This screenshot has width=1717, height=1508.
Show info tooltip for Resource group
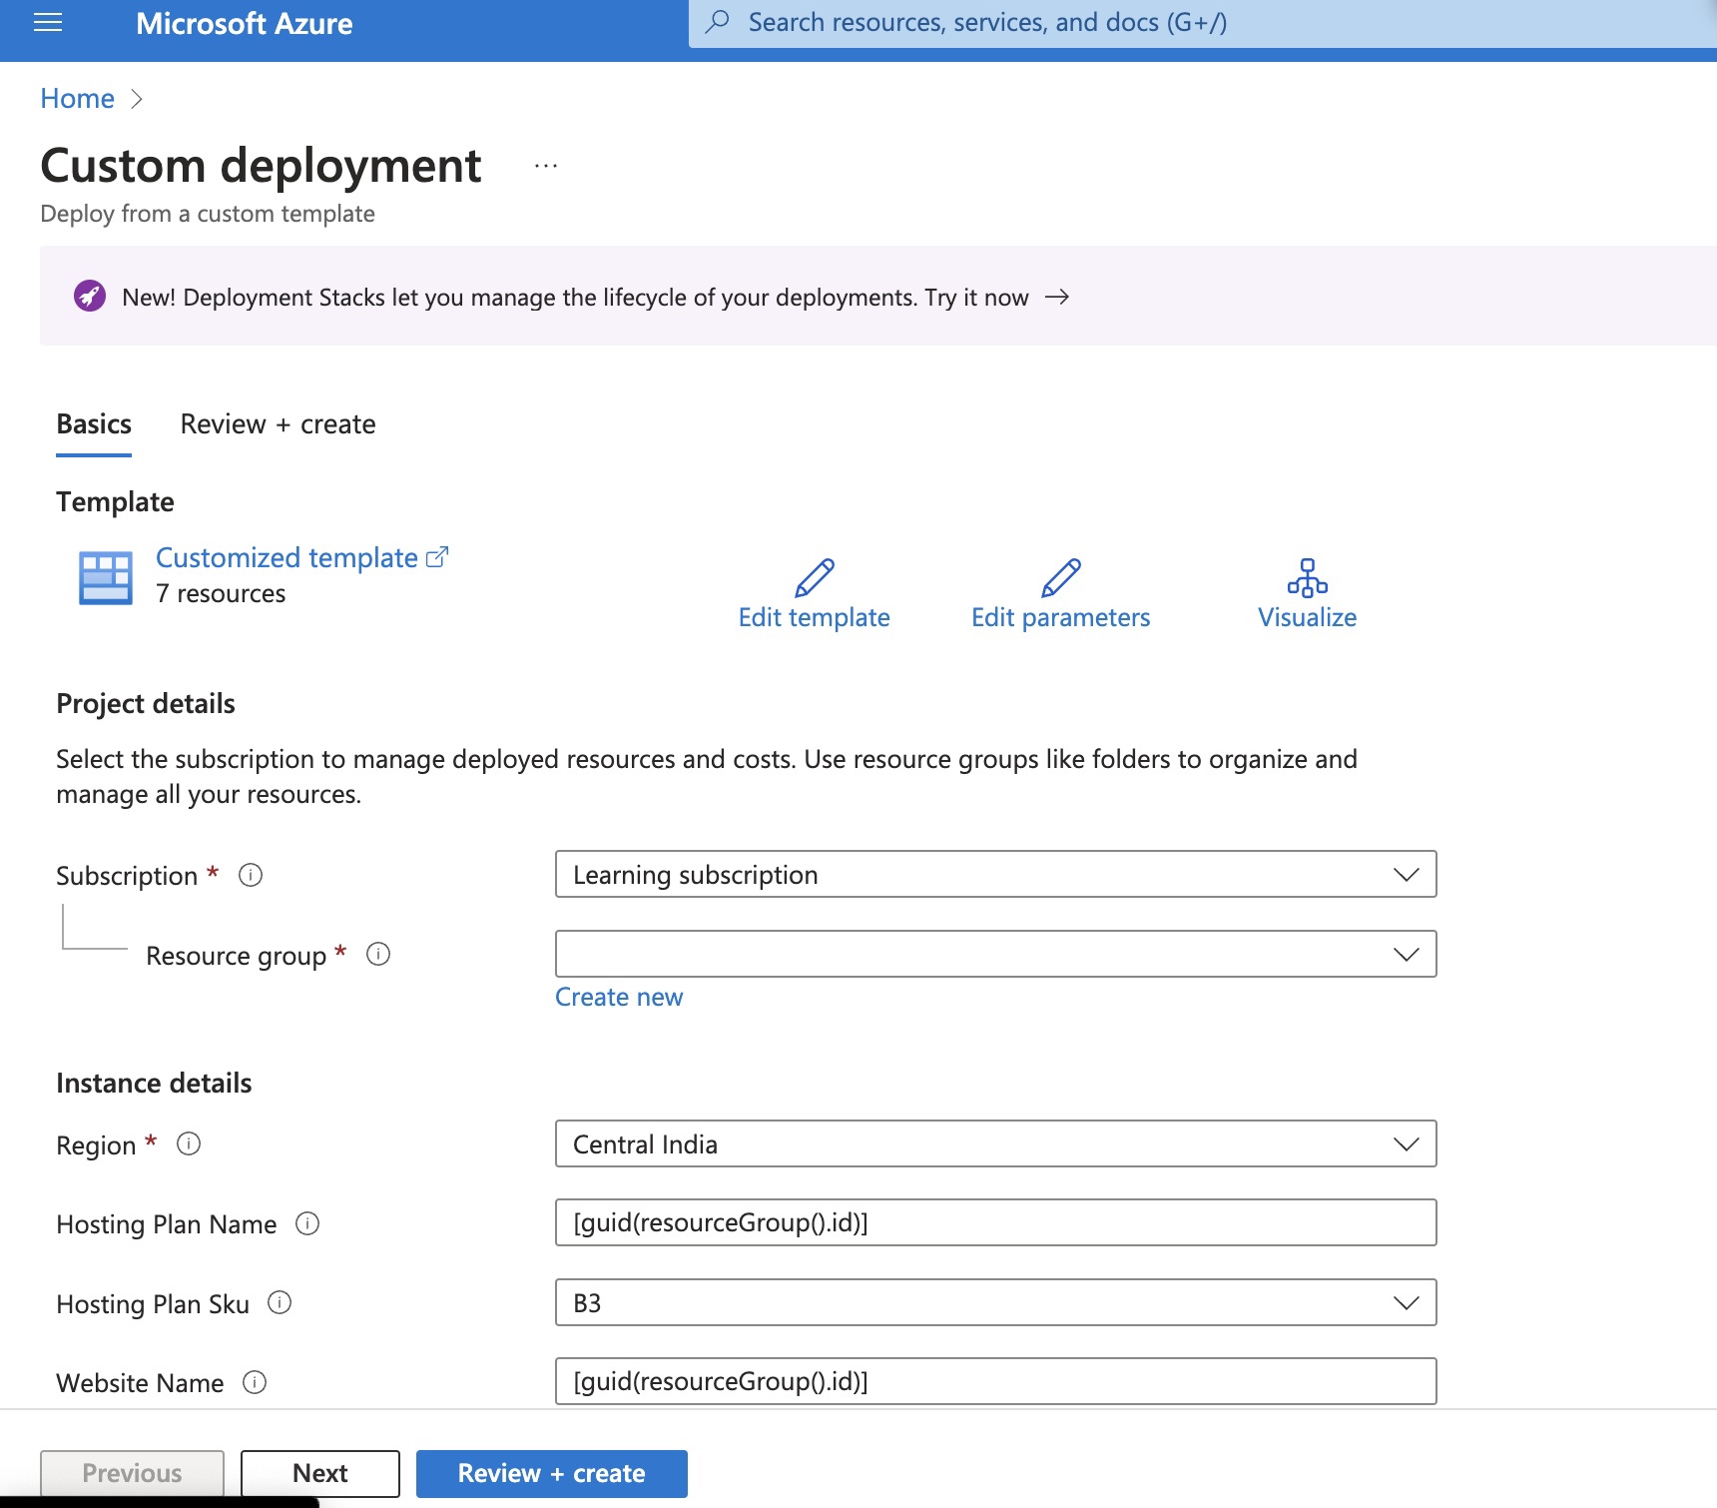pyautogui.click(x=378, y=954)
